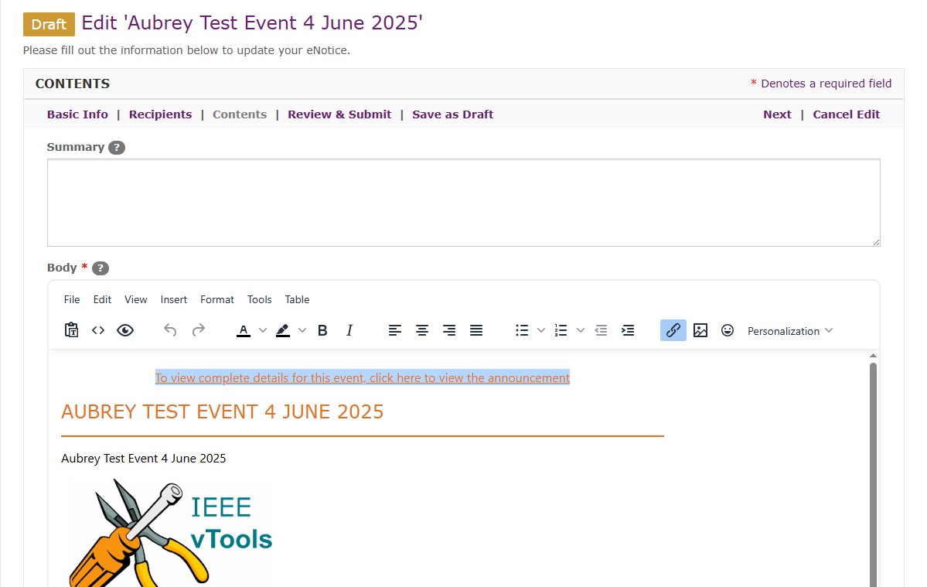Viewport: 927px width, 587px height.
Task: Go to the Recipients step
Action: (x=160, y=114)
